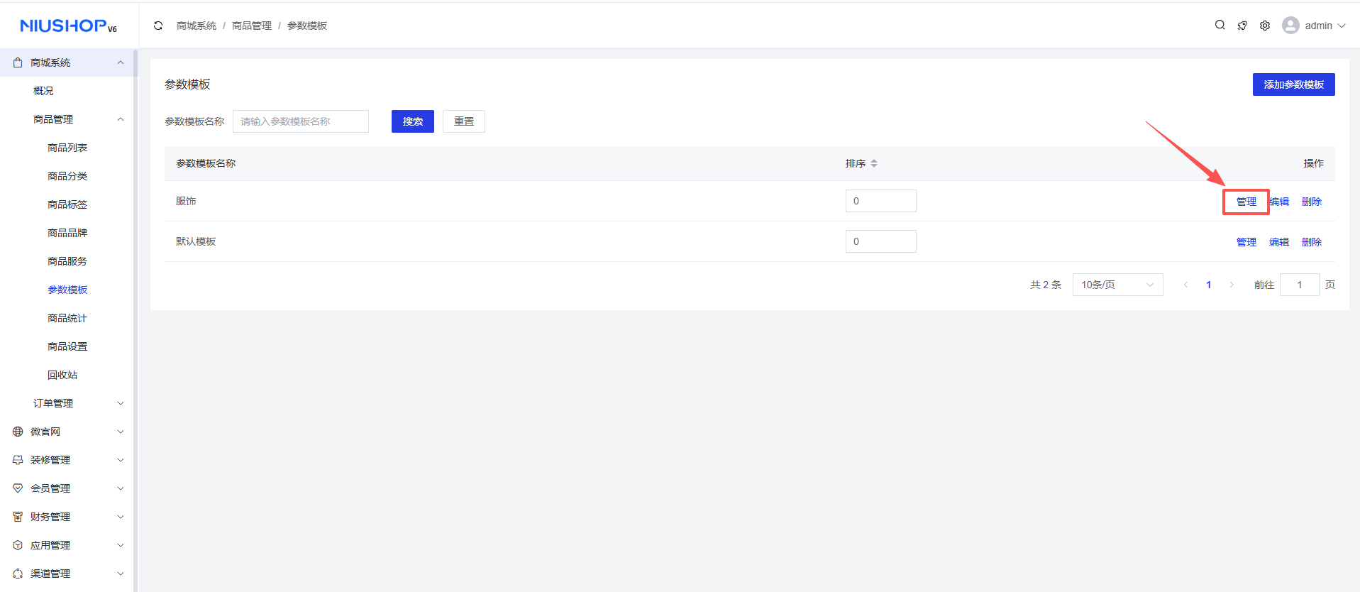Focus the 参数模板名称 search input
The width and height of the screenshot is (1360, 592).
click(x=301, y=121)
